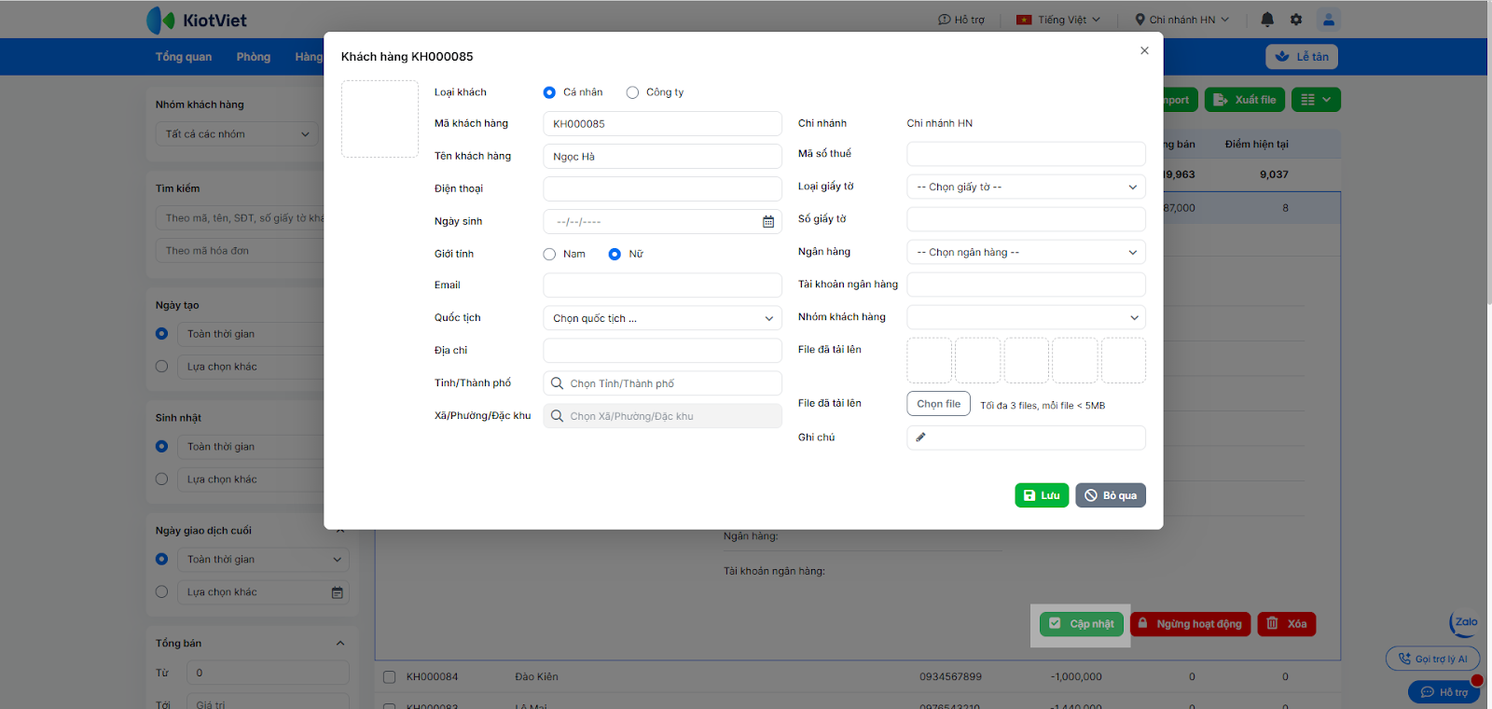Image resolution: width=1492 pixels, height=709 pixels.
Task: Click the first uploaded file slot
Action: click(930, 361)
